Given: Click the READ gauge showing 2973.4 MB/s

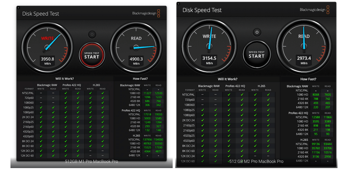Looking at the screenshot, I should pyautogui.click(x=304, y=46).
